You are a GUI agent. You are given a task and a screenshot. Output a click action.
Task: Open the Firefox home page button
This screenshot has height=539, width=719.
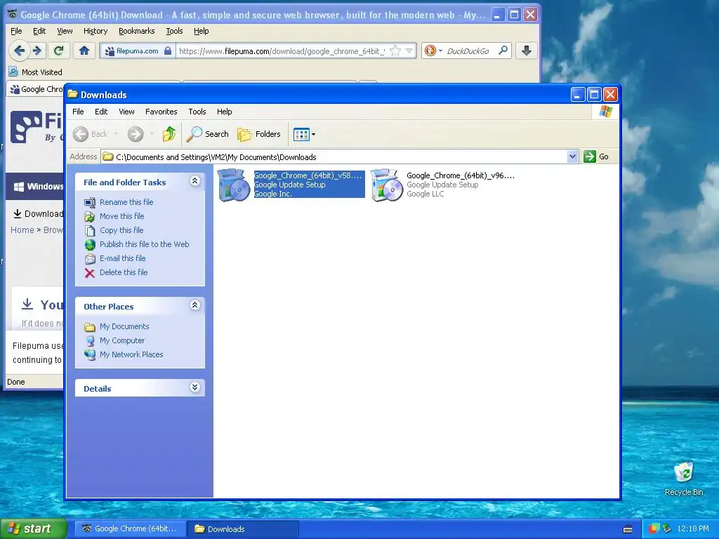pyautogui.click(x=84, y=51)
